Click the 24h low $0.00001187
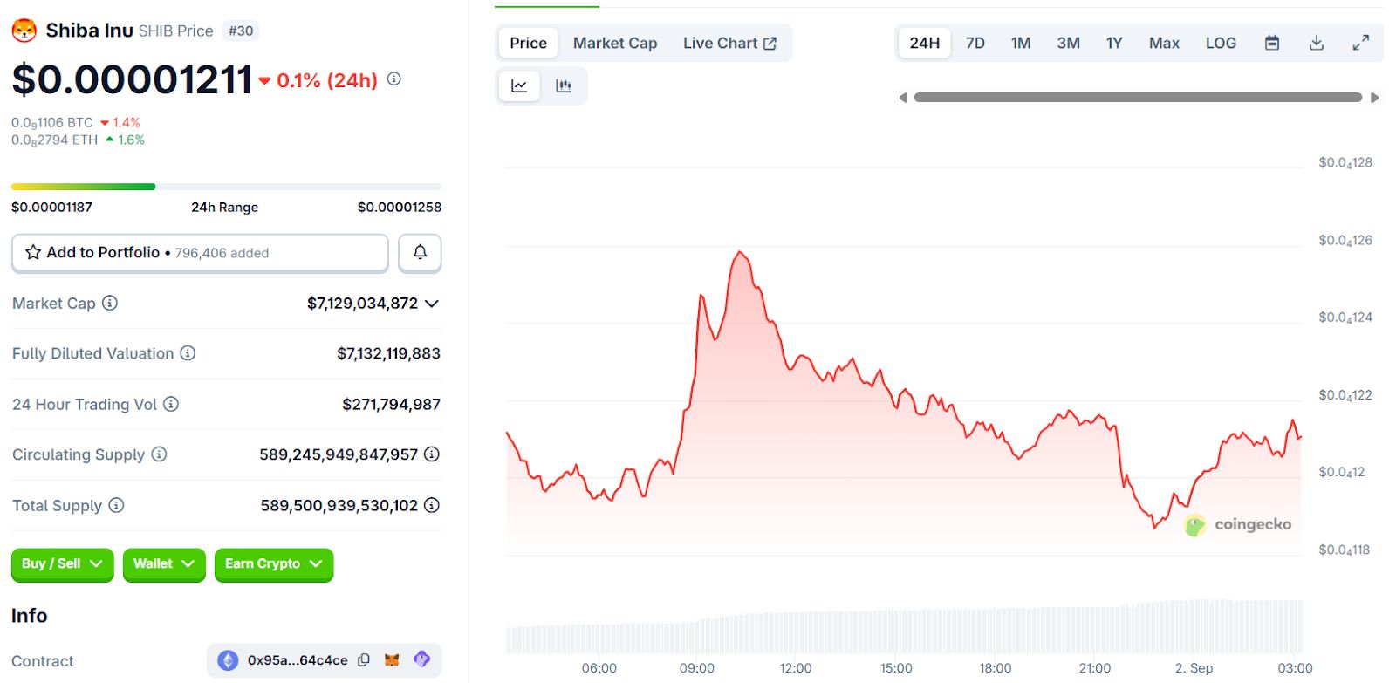1396x683 pixels. click(x=51, y=207)
